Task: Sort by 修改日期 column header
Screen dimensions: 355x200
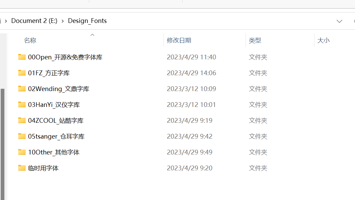Action: [179, 40]
